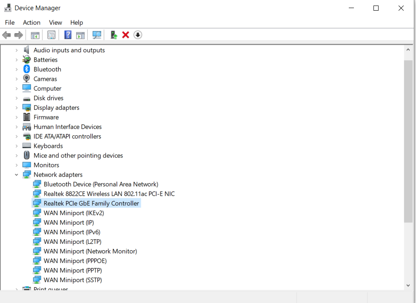Image resolution: width=416 pixels, height=303 pixels.
Task: Click the IDE ATA/ATAPI controllers label
Action: (x=67, y=136)
